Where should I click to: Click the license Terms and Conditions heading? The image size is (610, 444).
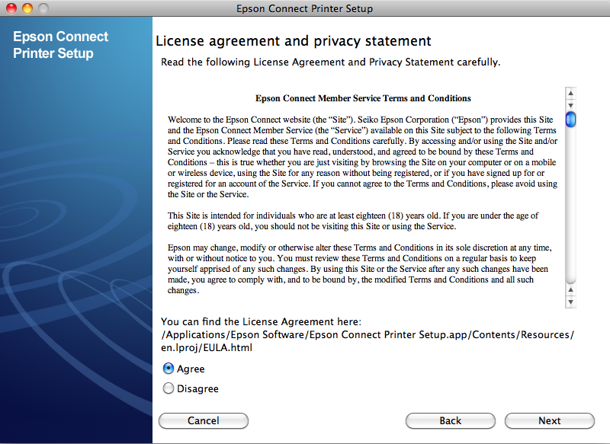click(363, 98)
